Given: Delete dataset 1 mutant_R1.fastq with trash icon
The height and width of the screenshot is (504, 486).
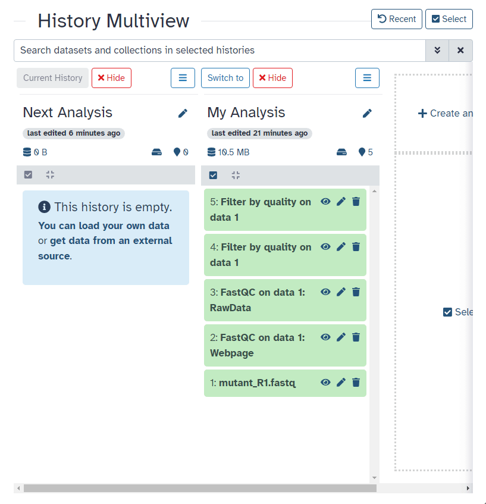Looking at the screenshot, I should tap(356, 382).
